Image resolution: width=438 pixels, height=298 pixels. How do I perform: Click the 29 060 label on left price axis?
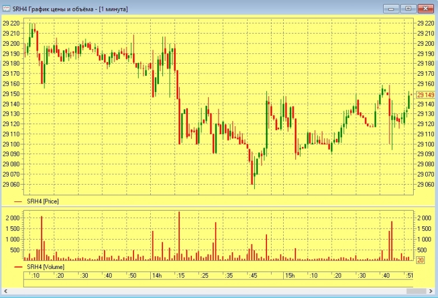[12, 185]
